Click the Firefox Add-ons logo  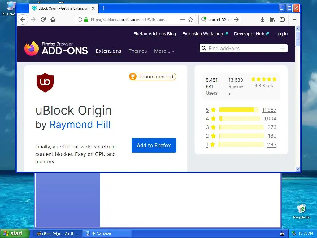pyautogui.click(x=56, y=48)
